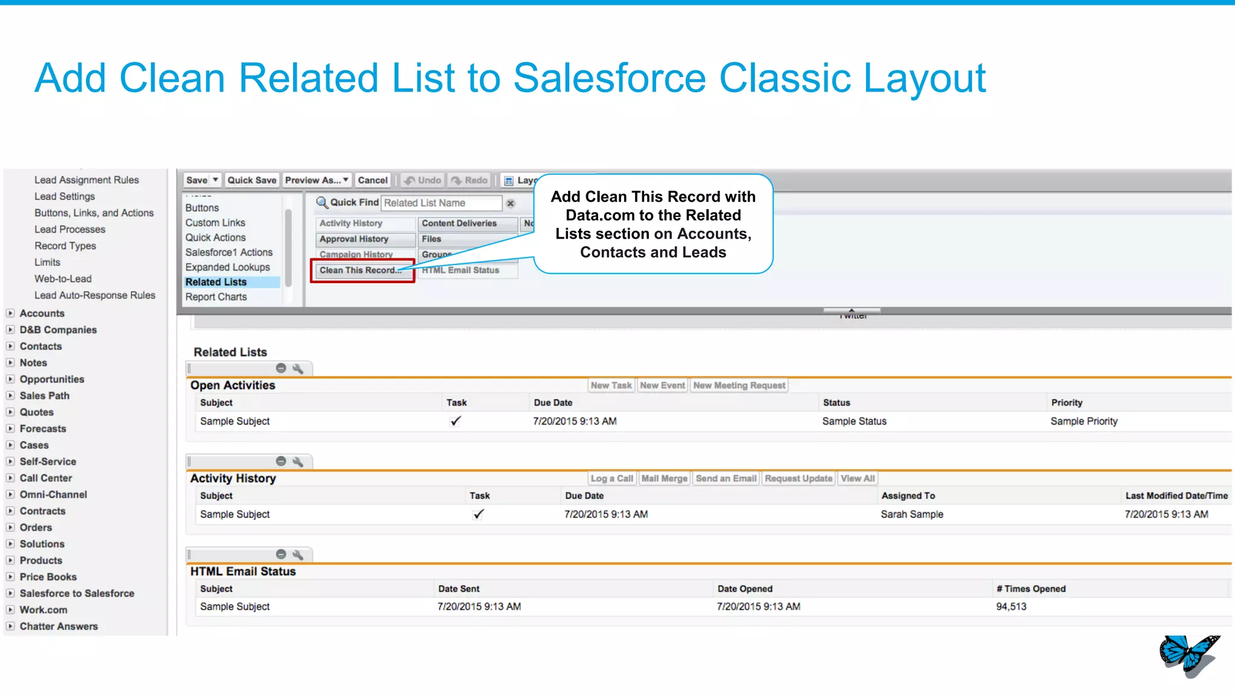Select the Activity History palette item
Screen dimensions: 1235x694
(x=365, y=224)
